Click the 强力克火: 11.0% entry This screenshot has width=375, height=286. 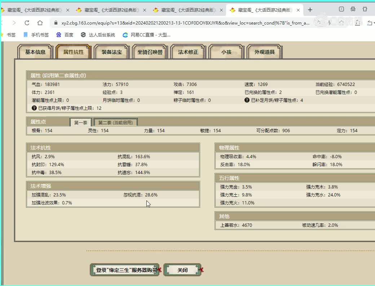point(237,203)
